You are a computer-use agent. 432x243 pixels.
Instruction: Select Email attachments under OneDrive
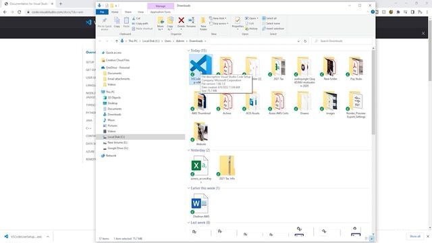[118, 79]
